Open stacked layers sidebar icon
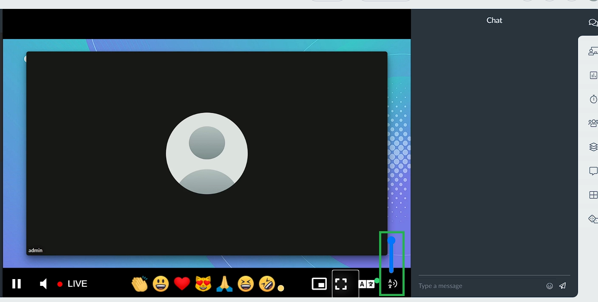The width and height of the screenshot is (598, 302). tap(593, 147)
